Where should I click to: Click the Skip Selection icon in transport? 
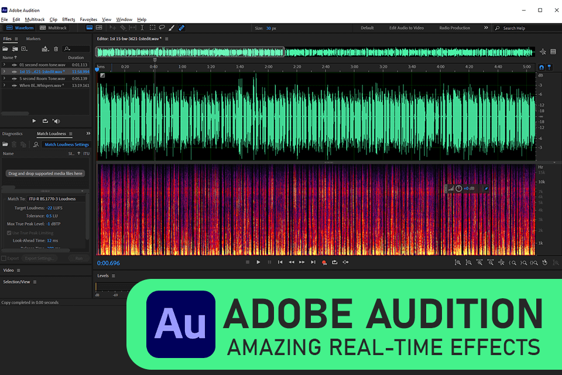pos(345,262)
